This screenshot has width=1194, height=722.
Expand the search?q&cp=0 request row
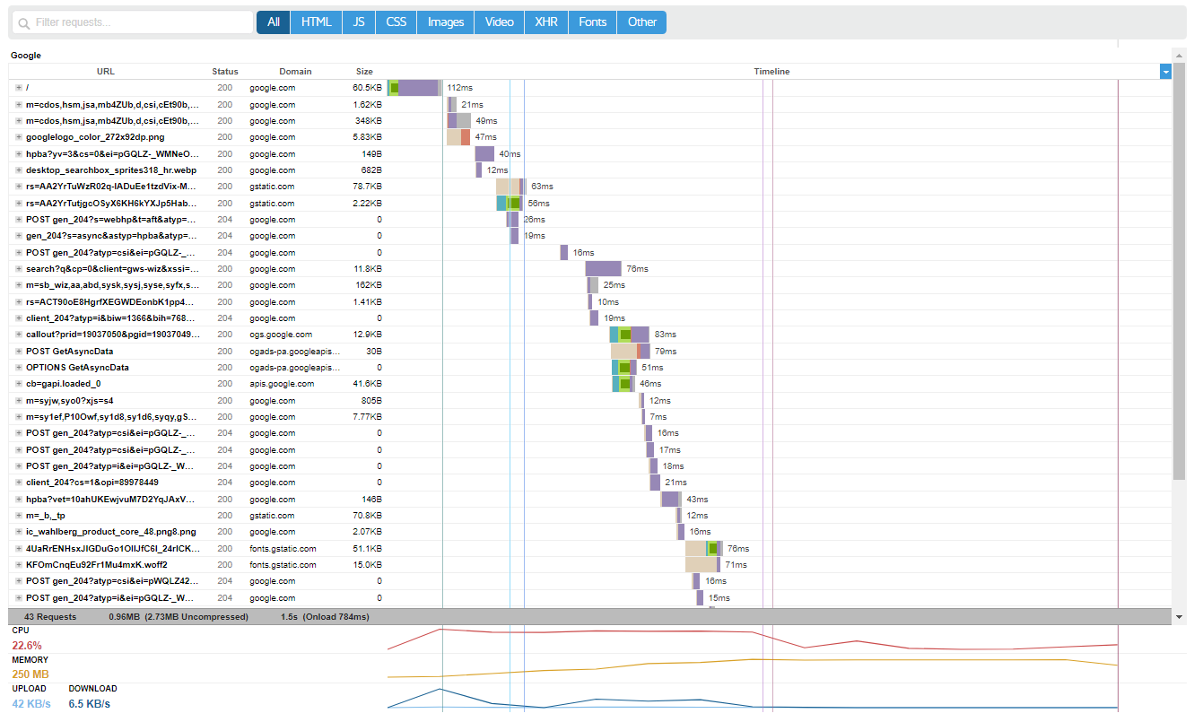(18, 269)
